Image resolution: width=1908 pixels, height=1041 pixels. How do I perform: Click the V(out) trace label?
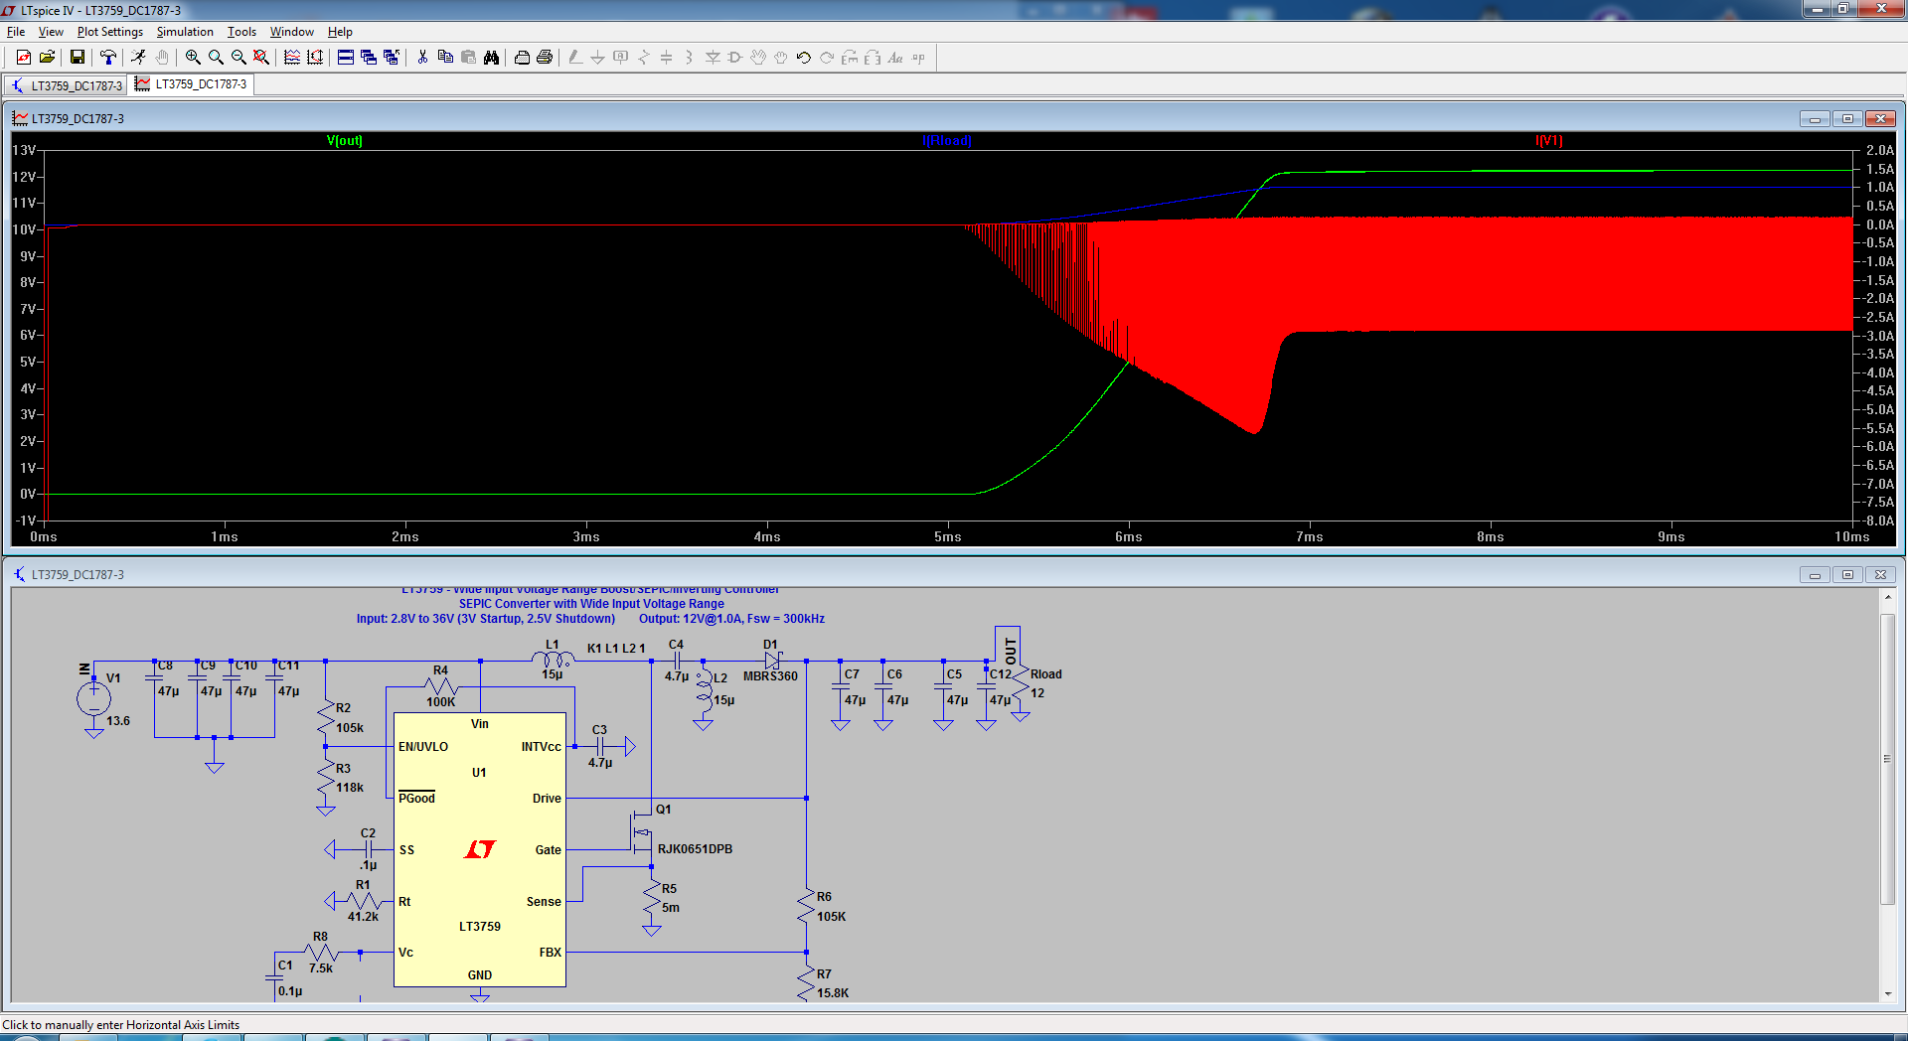pyautogui.click(x=345, y=141)
